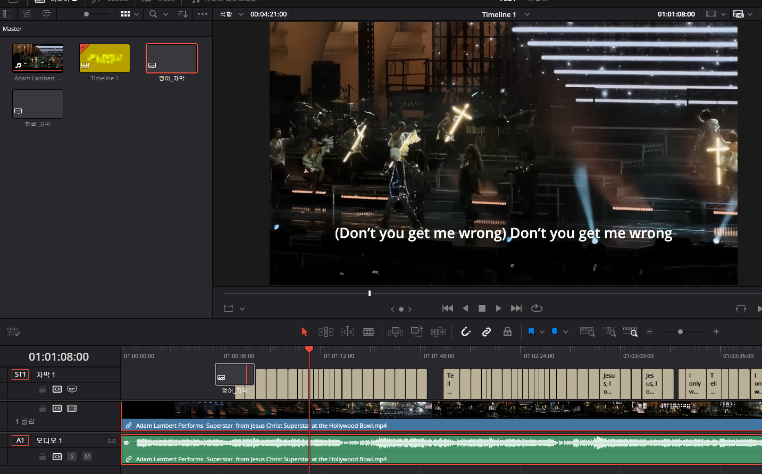Lock the 자막 1 subtitle track
The width and height of the screenshot is (762, 474).
click(x=43, y=389)
